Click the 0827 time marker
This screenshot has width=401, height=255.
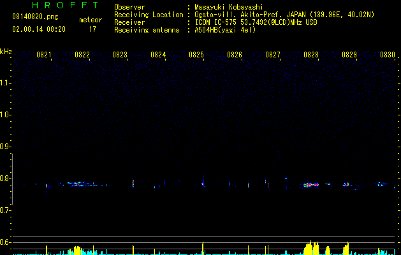(x=273, y=55)
